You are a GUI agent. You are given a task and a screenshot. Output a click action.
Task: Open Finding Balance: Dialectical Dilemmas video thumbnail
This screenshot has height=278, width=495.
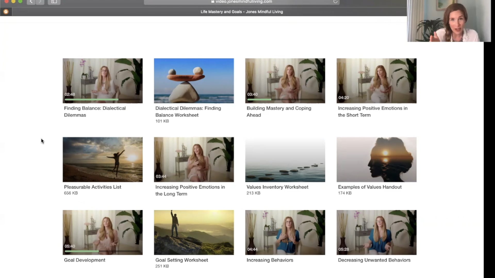pos(102,81)
